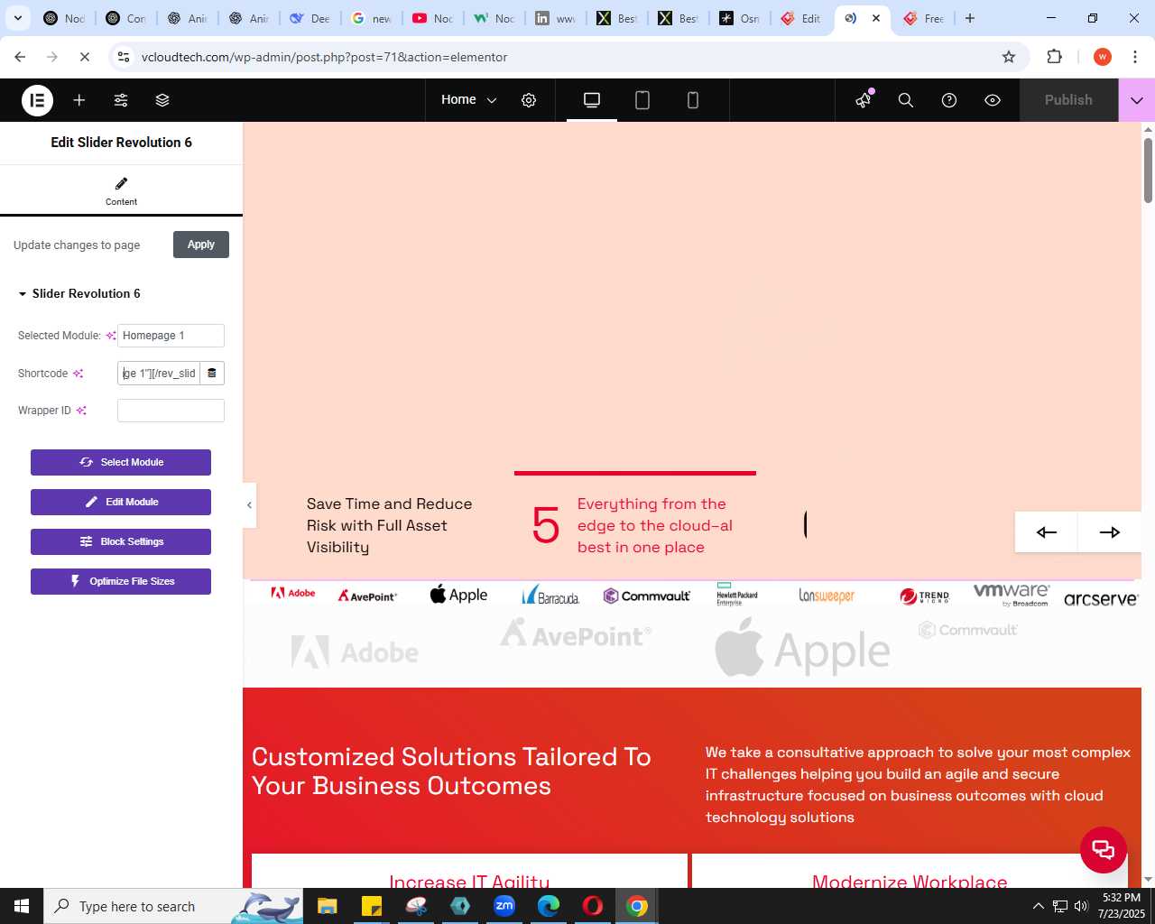Click the Shortcode input field
Image resolution: width=1155 pixels, height=924 pixels.
pos(159,374)
